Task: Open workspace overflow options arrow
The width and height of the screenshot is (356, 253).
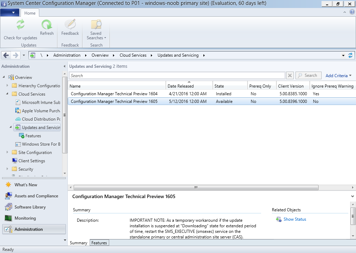Action: [65, 240]
